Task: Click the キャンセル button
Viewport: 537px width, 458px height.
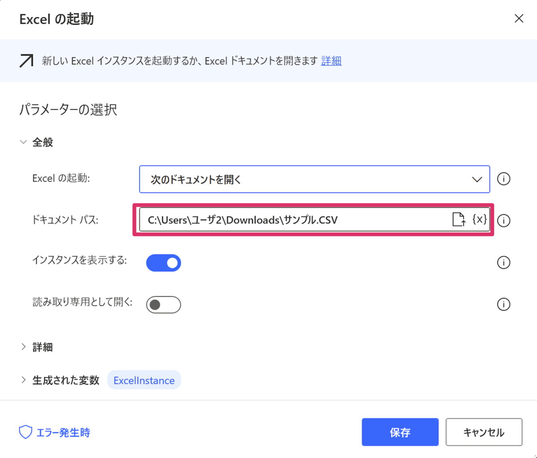Action: coord(484,432)
